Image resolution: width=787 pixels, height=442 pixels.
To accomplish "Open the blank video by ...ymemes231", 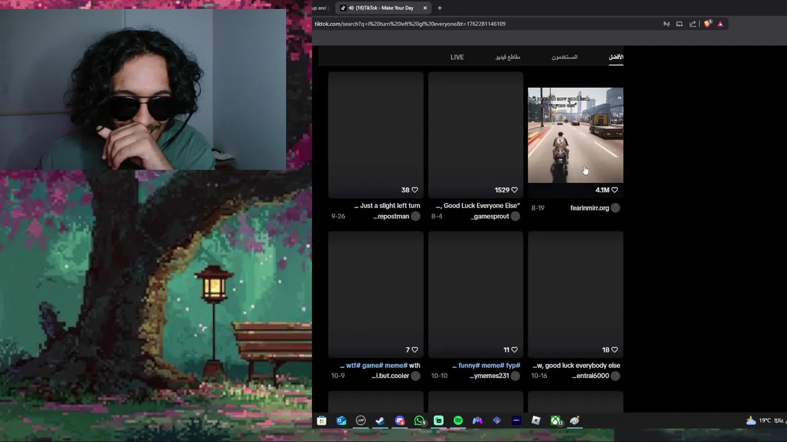I will pos(476,295).
